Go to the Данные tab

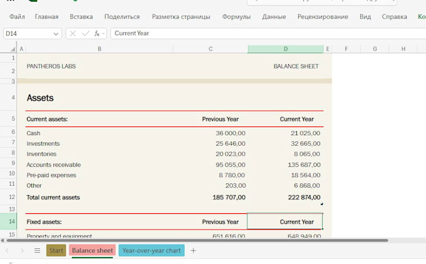[274, 17]
